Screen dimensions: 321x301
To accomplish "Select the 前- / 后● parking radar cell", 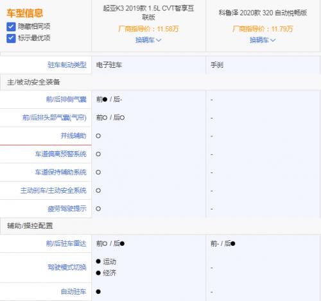I will 223,243.
